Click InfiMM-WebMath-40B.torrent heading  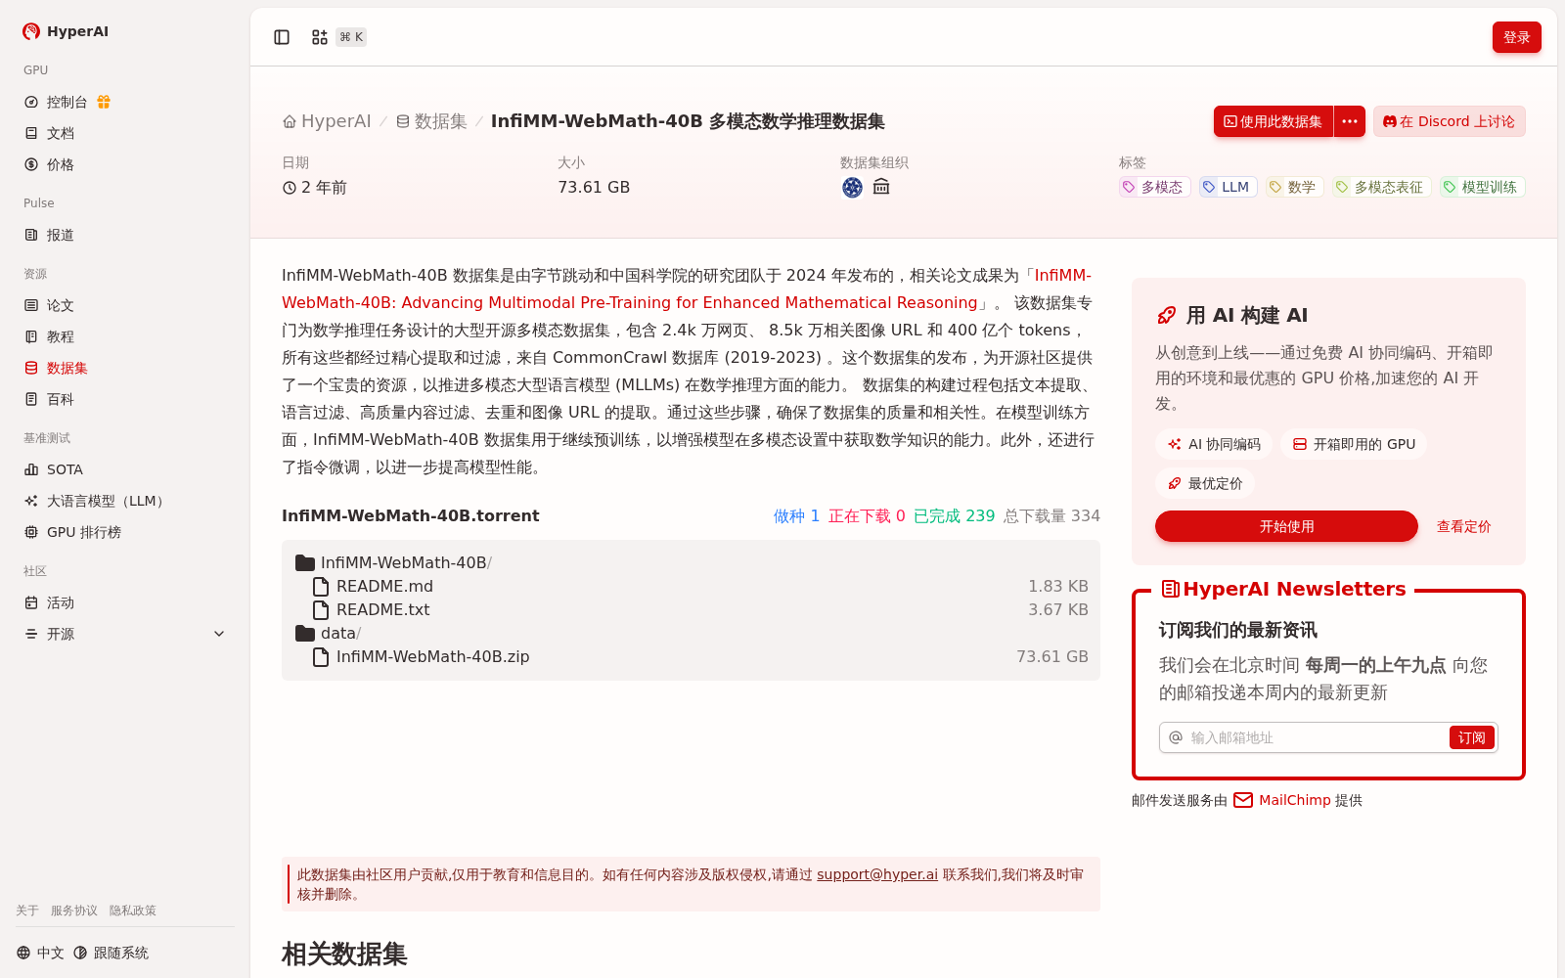(x=411, y=515)
